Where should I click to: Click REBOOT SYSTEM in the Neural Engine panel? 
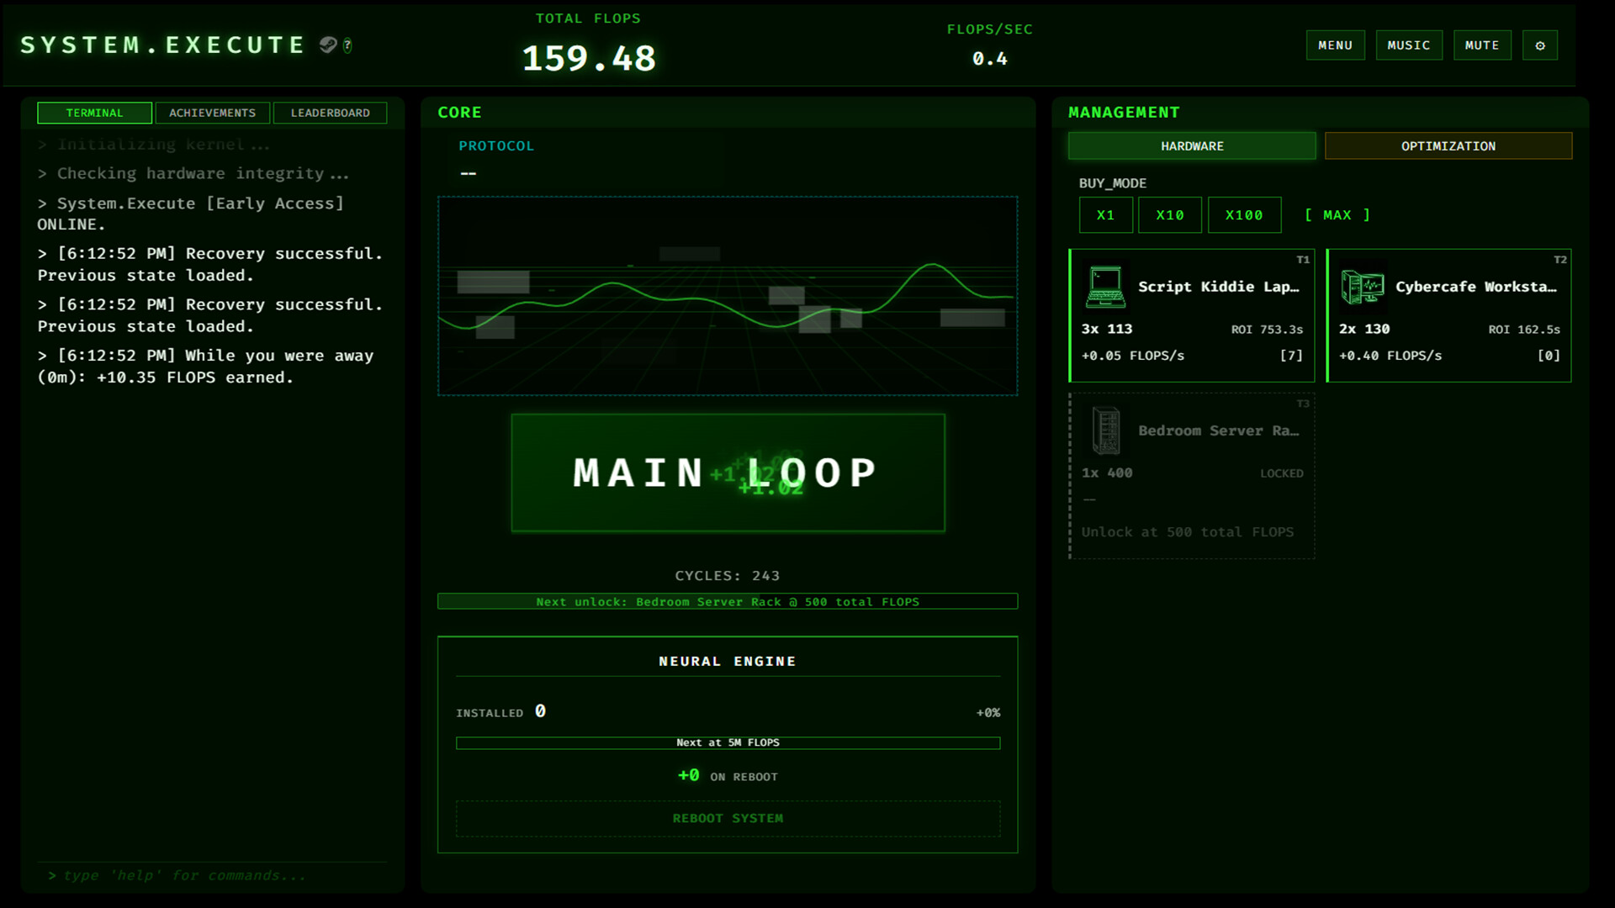(x=727, y=818)
